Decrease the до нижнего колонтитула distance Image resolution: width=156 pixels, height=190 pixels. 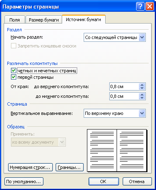(142, 98)
